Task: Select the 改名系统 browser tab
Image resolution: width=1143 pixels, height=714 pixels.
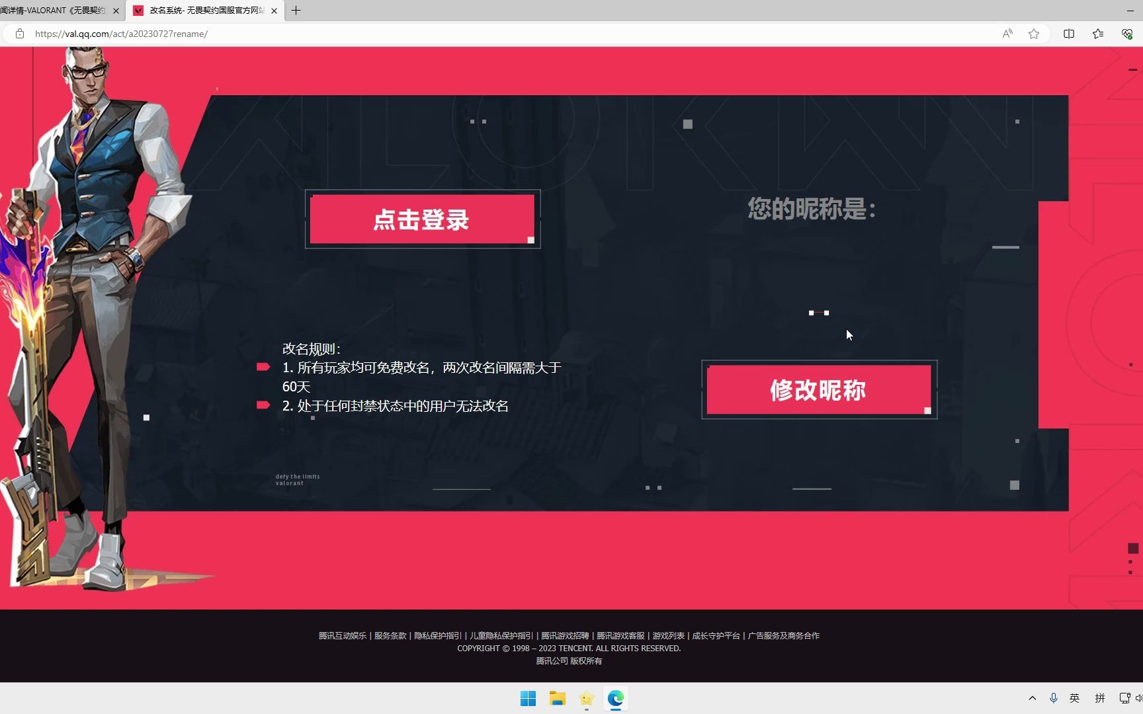Action: pyautogui.click(x=205, y=11)
